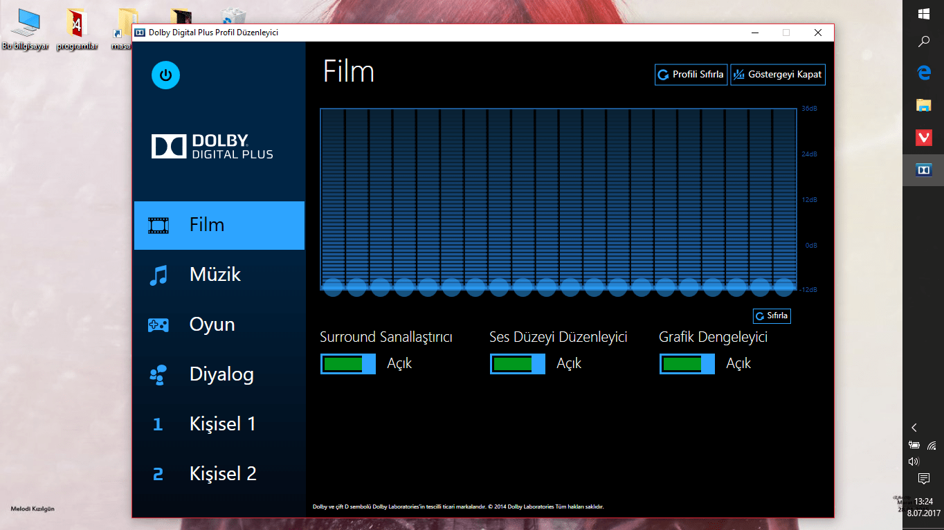Select the gamepad icon for Oyun
944x530 pixels.
158,324
